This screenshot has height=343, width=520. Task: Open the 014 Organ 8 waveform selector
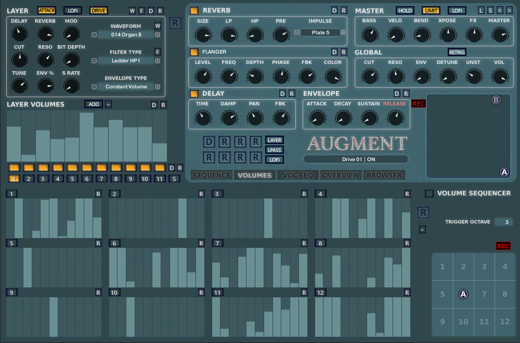[126, 35]
